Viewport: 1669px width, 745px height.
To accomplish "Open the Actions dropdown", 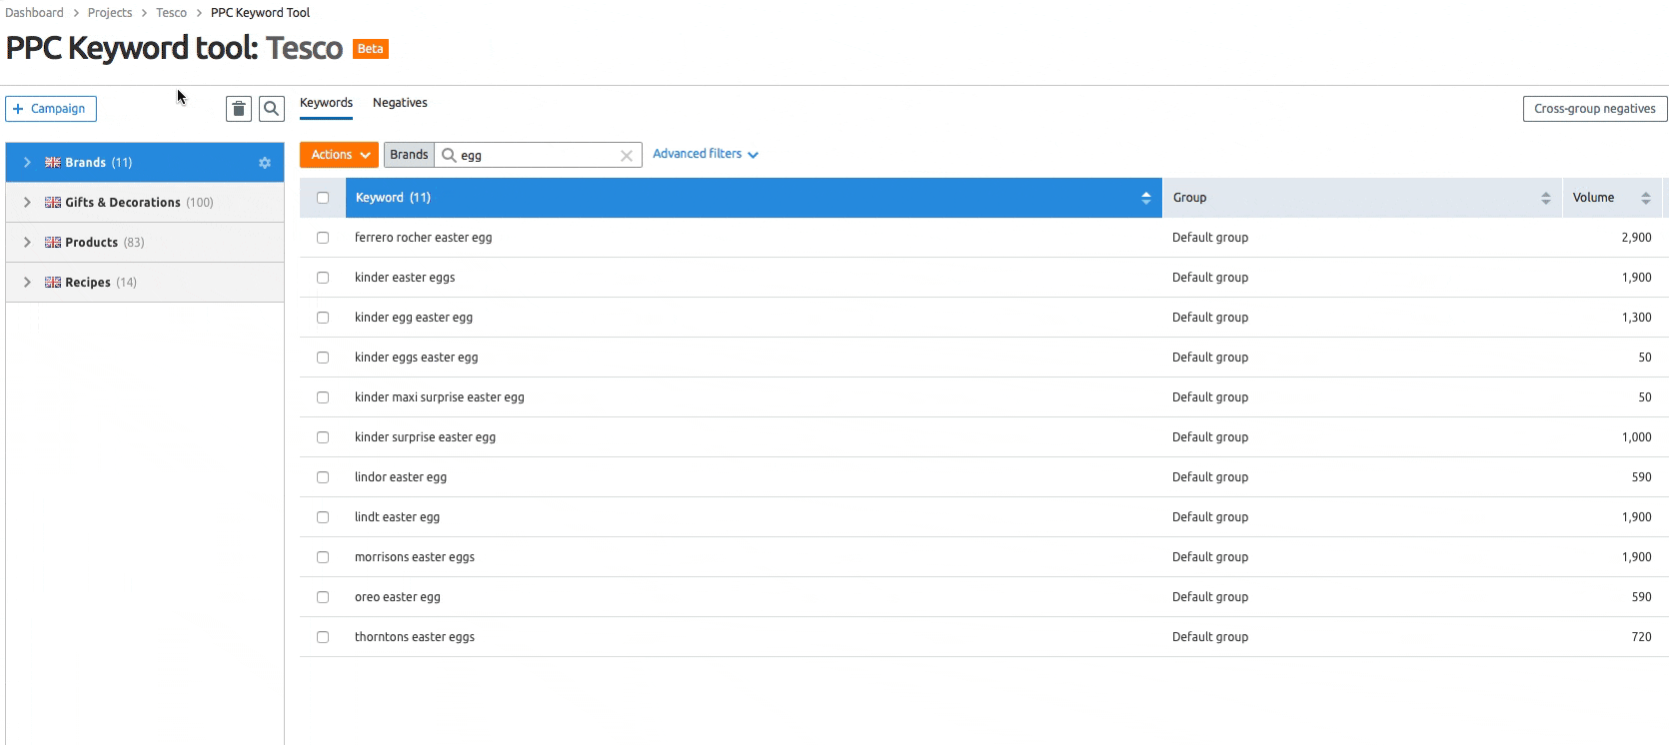I will click(339, 155).
